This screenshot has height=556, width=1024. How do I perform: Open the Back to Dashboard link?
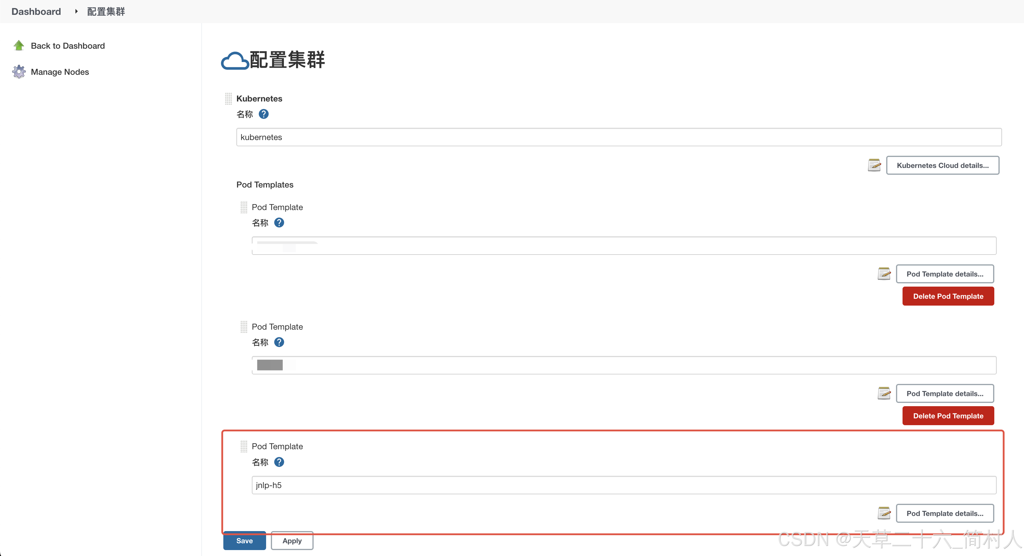[68, 46]
